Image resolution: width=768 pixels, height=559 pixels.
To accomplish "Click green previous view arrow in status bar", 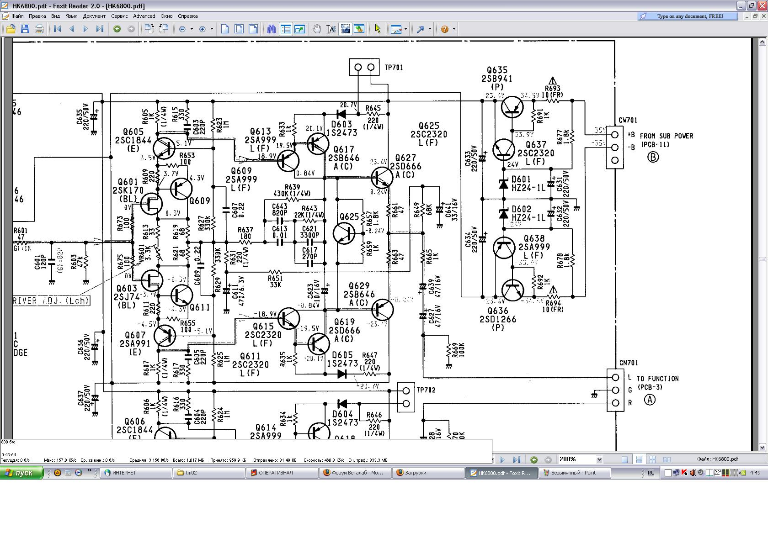I will tap(533, 460).
